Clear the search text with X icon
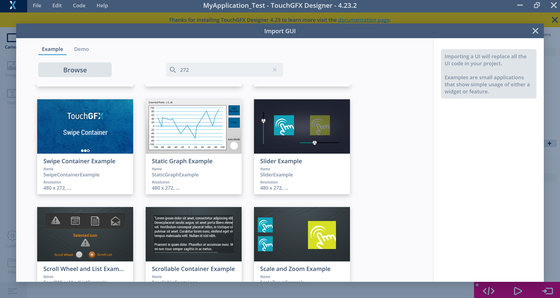The height and width of the screenshot is (298, 560). point(275,70)
